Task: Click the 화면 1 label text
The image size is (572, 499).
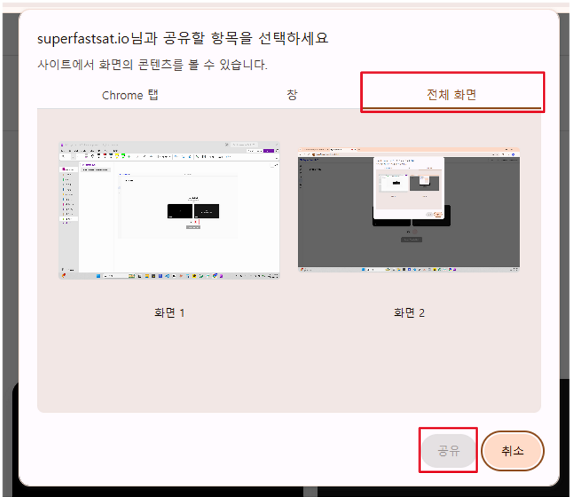Action: 169,313
